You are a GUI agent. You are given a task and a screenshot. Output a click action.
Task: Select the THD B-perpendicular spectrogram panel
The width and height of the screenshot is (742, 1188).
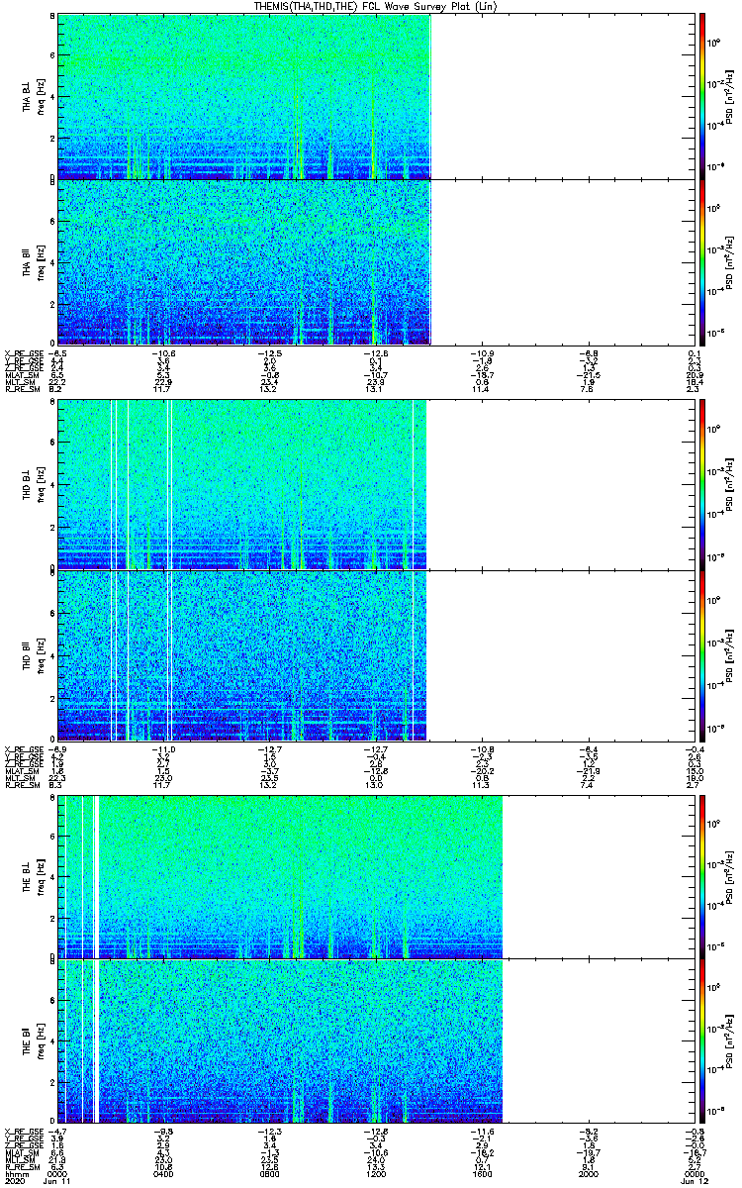pyautogui.click(x=374, y=483)
